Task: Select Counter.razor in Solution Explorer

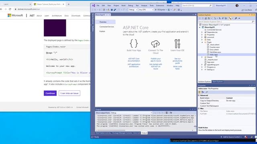Action: [214, 47]
